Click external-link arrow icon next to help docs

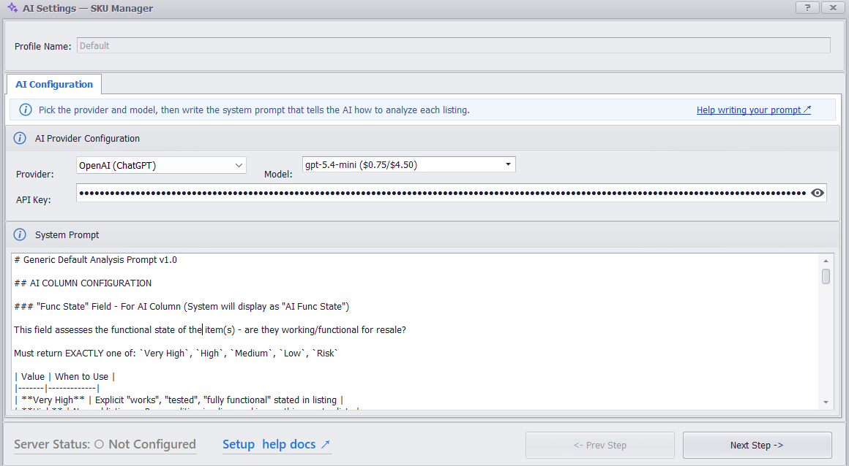pyautogui.click(x=326, y=444)
